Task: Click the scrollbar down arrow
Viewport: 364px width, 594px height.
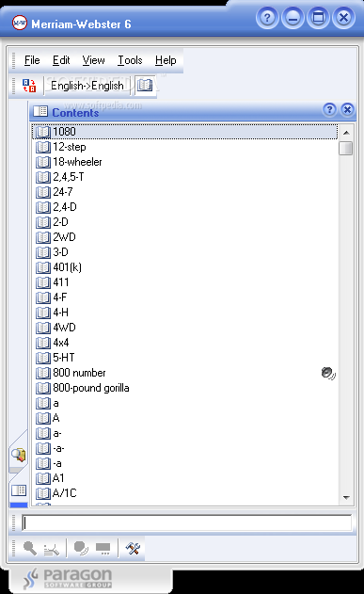Action: [x=346, y=498]
